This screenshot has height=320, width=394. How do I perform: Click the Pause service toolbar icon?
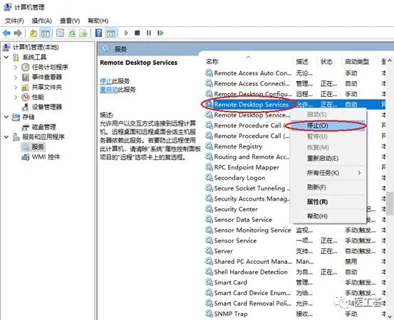point(149,33)
